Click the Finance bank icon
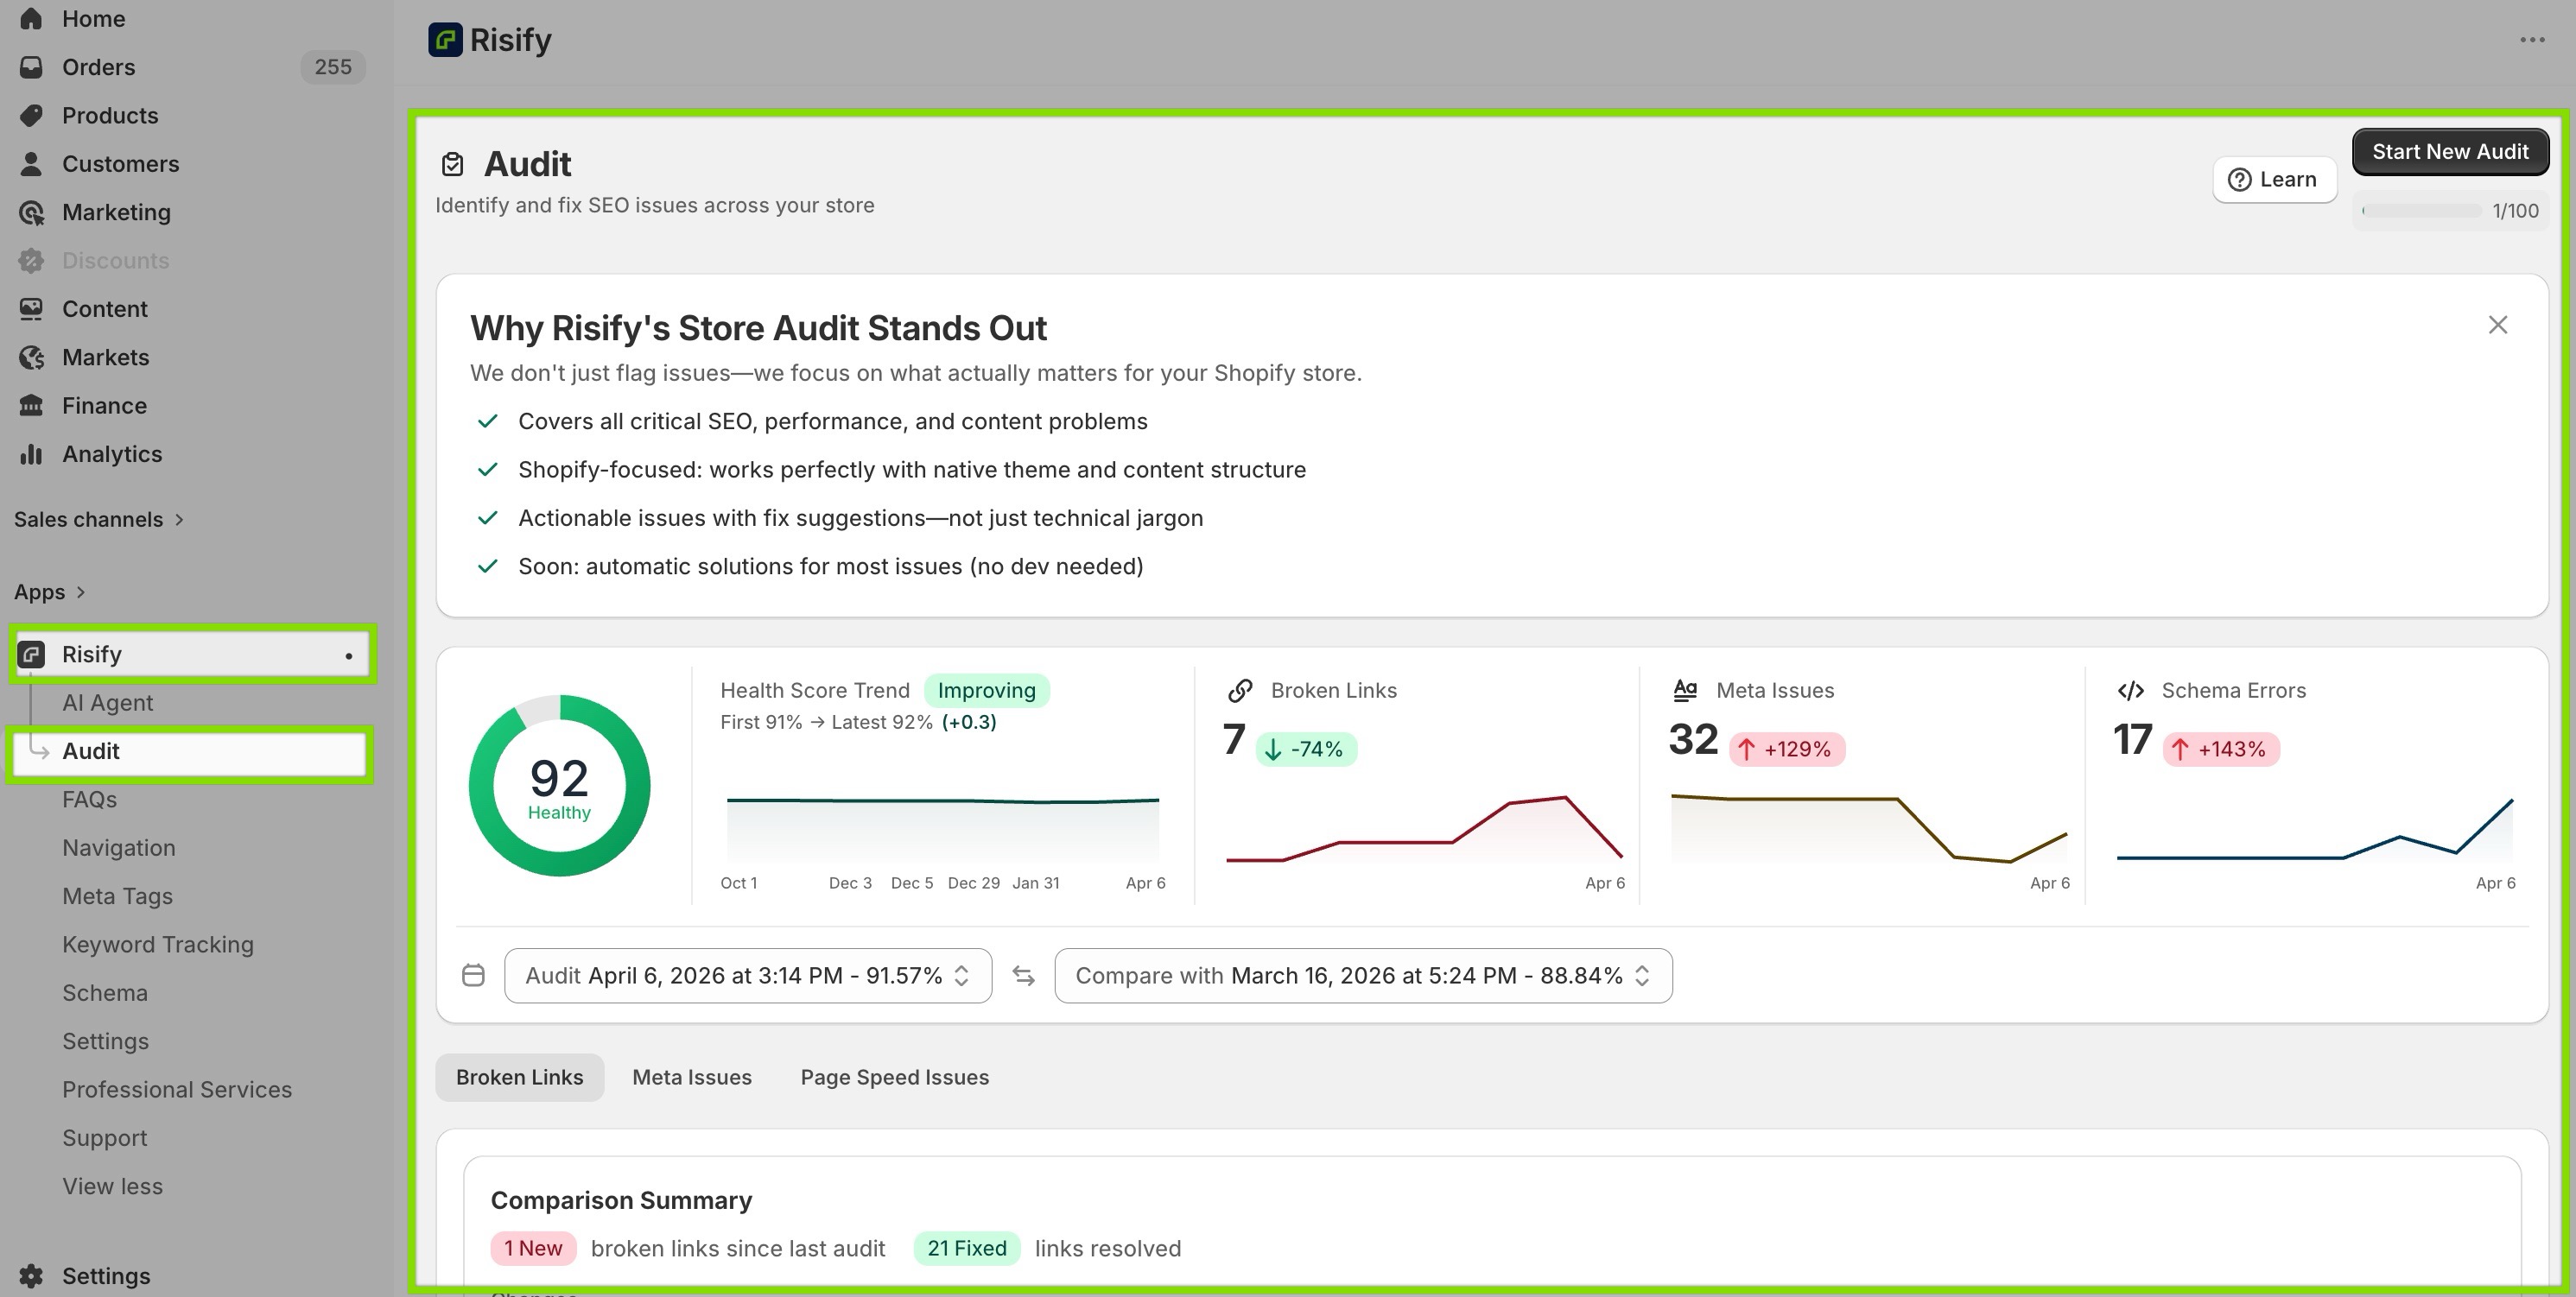2576x1297 pixels. click(31, 406)
